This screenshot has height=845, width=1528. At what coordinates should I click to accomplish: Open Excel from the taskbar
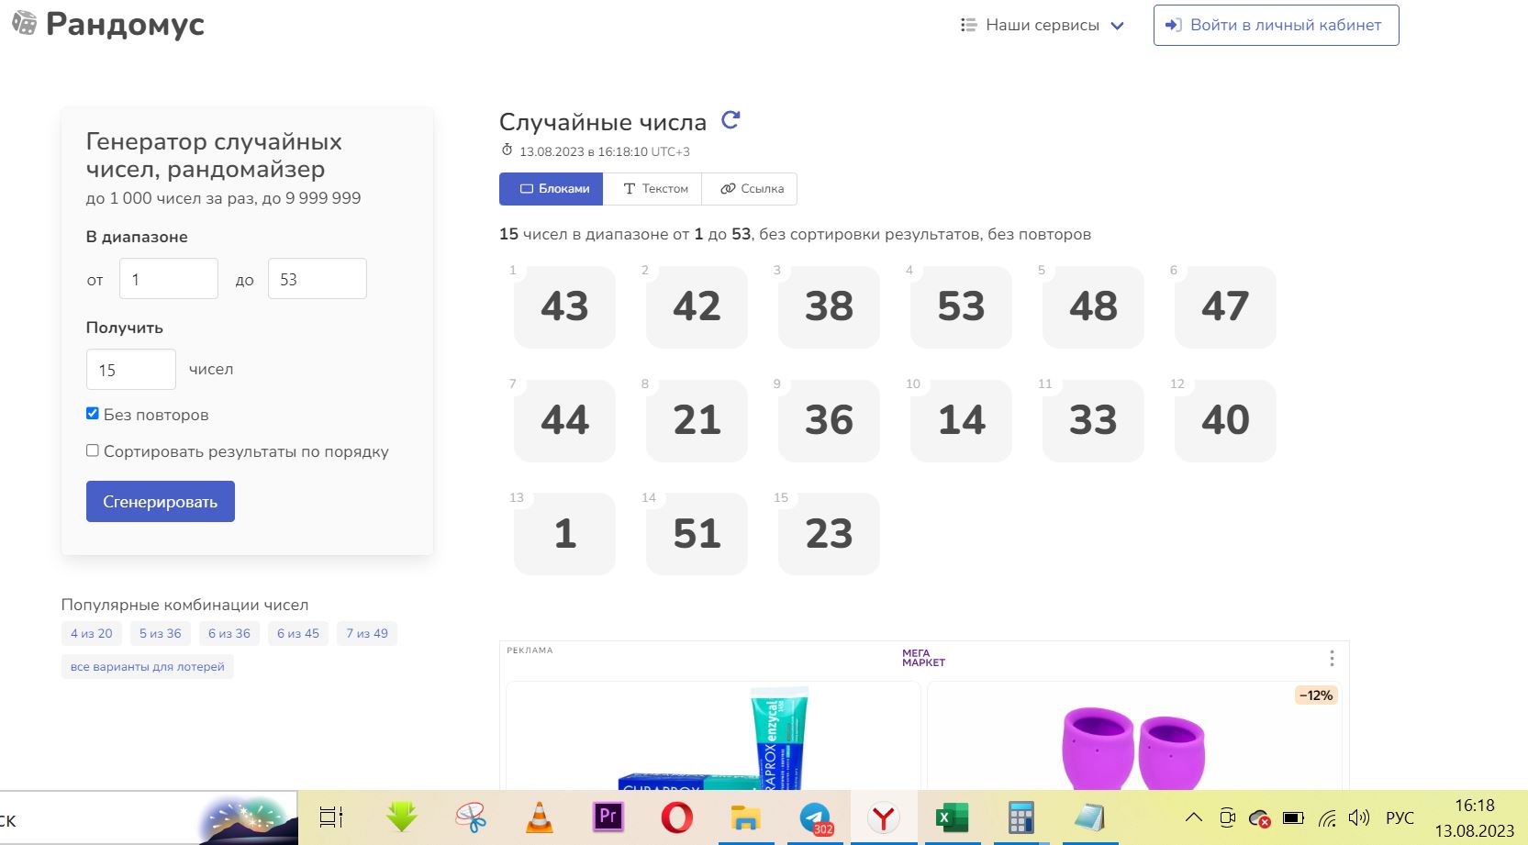point(952,817)
